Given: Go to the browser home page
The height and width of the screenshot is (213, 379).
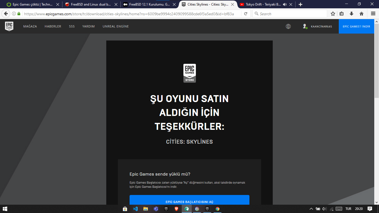Looking at the screenshot, I should 362,14.
